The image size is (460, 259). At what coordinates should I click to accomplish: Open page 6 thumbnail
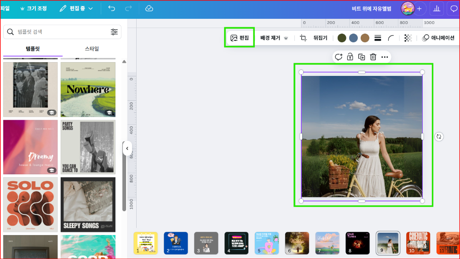[x=297, y=243]
